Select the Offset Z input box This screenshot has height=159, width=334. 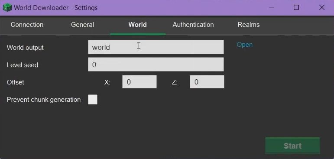[207, 82]
